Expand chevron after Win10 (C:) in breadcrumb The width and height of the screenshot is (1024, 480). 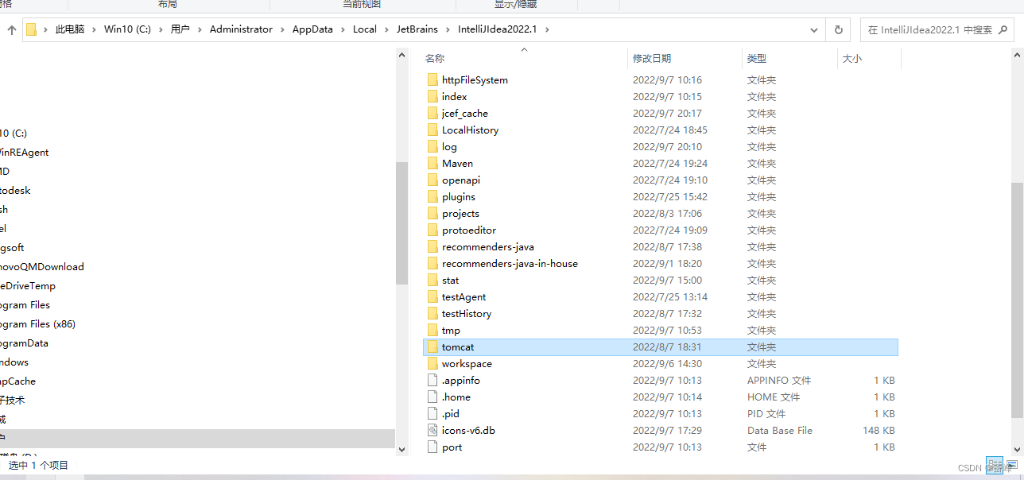pyautogui.click(x=160, y=30)
